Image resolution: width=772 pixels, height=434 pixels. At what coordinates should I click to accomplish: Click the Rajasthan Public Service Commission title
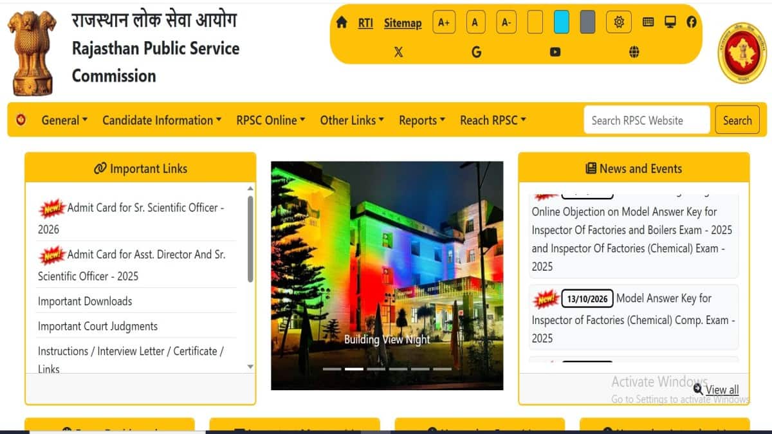[x=156, y=62]
